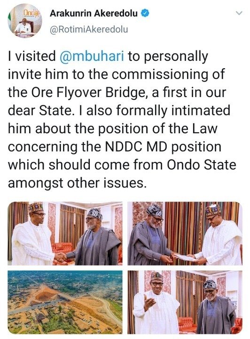Click the clasped hands in handshake photo

(x=61, y=257)
